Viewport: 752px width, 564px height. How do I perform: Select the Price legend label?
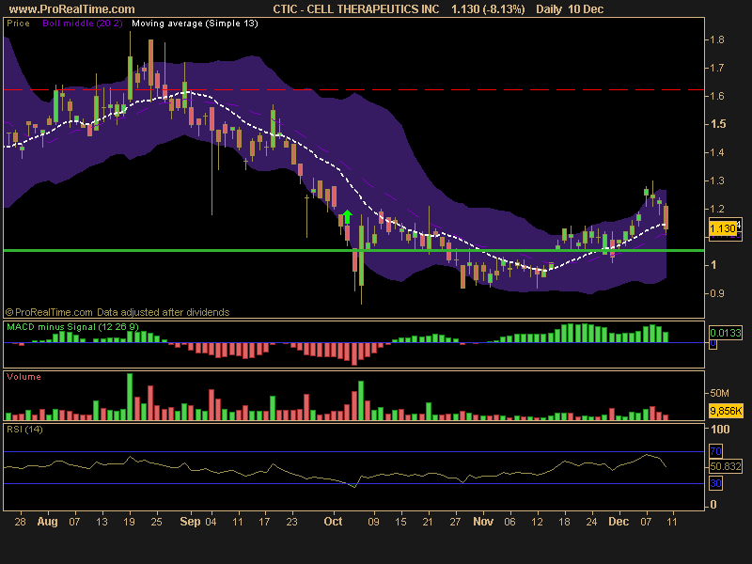(18, 23)
